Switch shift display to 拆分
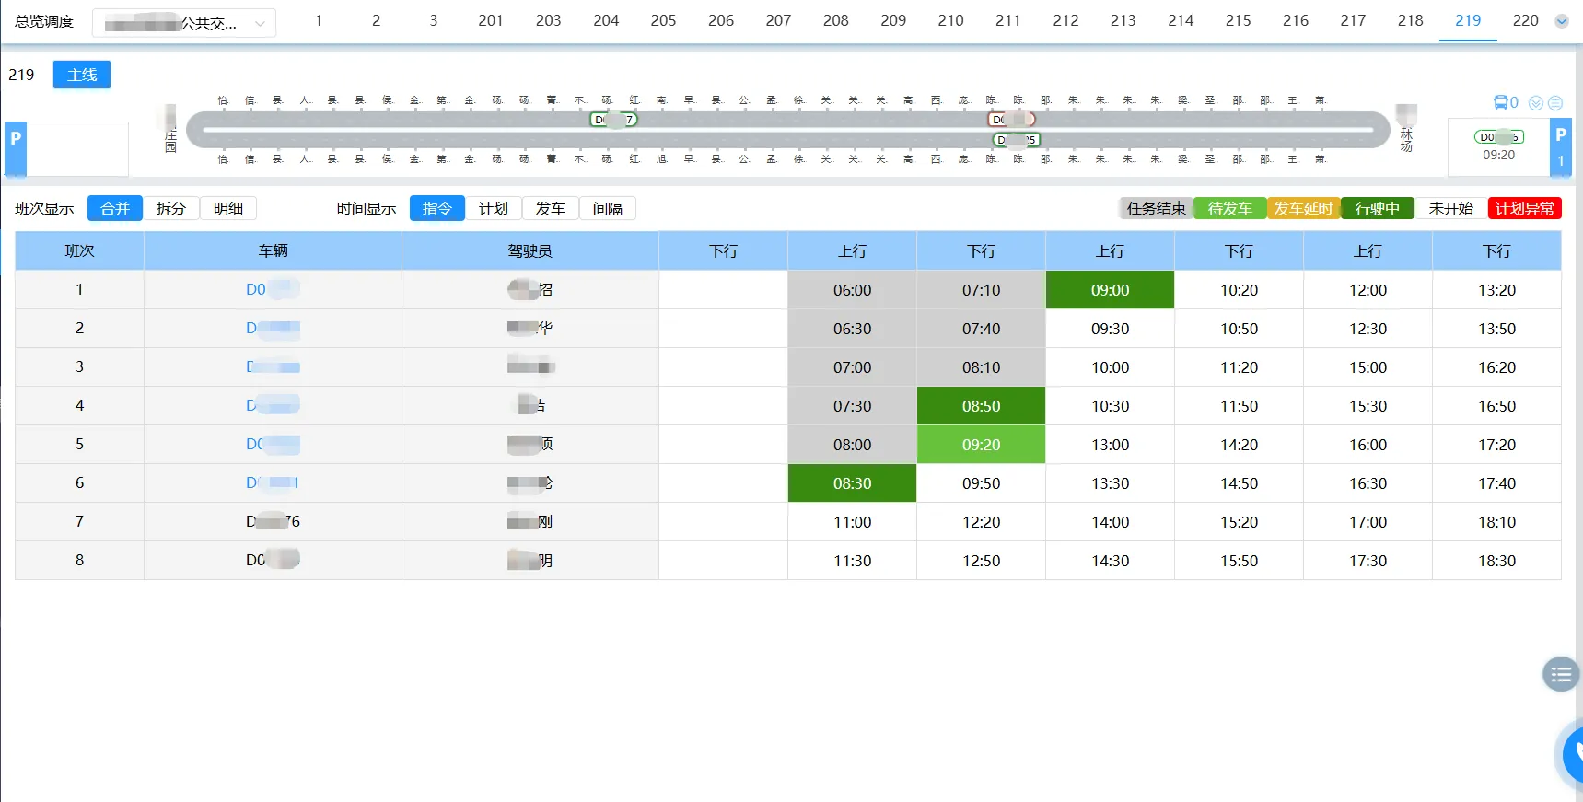This screenshot has width=1583, height=802. (170, 209)
